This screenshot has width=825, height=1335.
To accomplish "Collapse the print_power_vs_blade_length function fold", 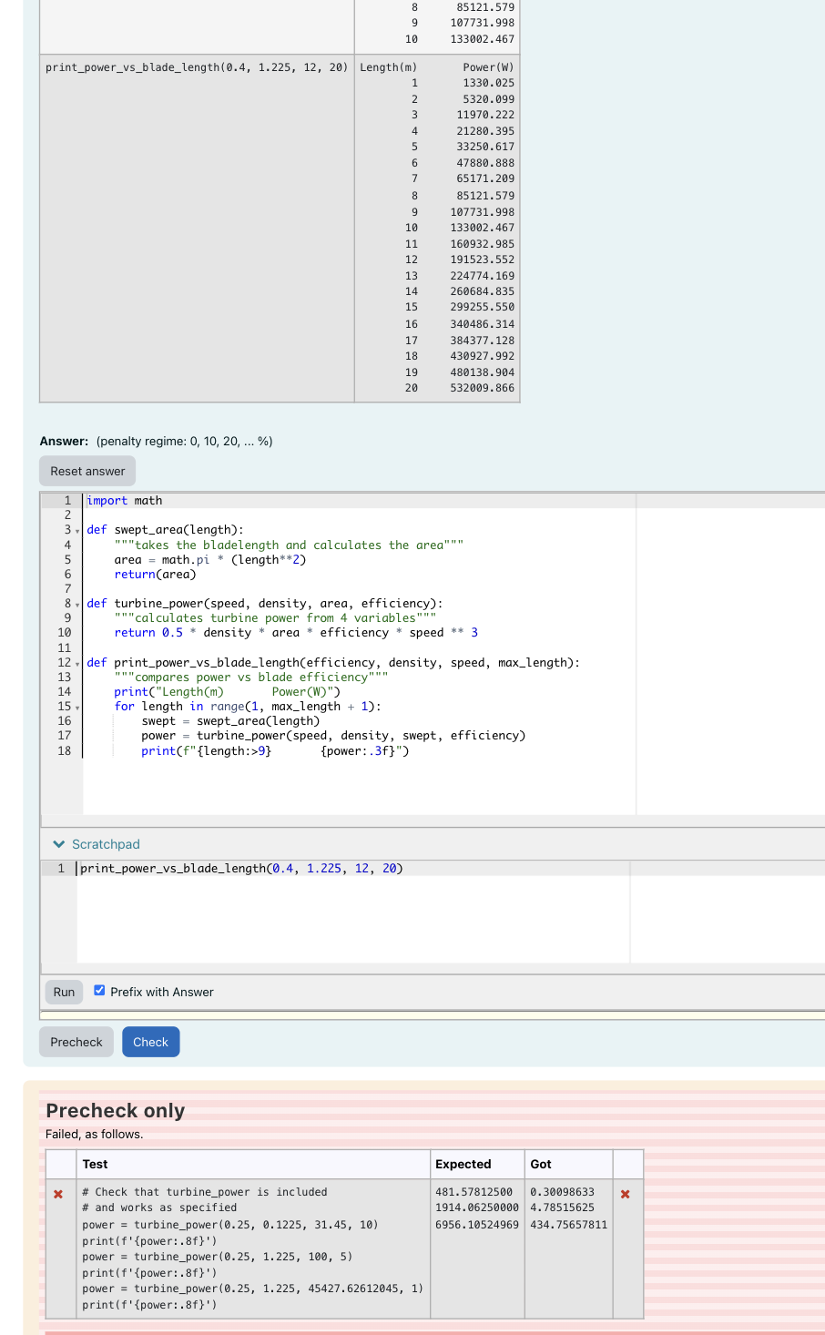I will point(77,663).
